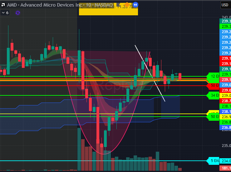Click the horizontal cyan 5 EMA level line
Image resolution: width=231 pixels, height=172 pixels.
click(103, 161)
